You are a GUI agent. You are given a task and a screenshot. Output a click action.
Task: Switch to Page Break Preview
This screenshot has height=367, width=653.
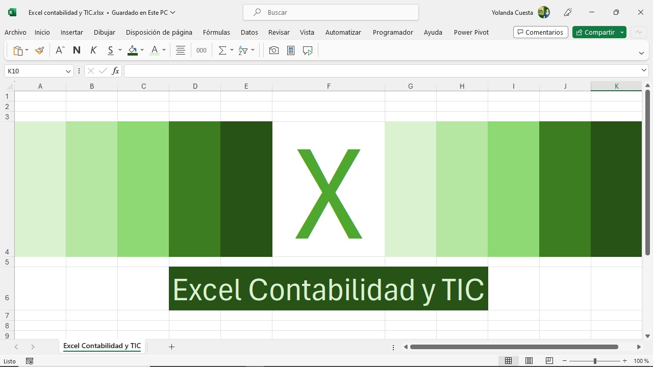pos(549,361)
